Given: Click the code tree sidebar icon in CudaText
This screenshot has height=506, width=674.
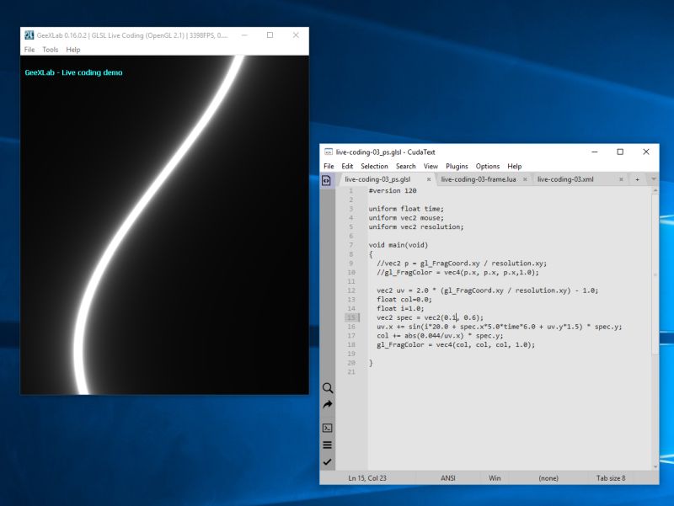Looking at the screenshot, I should (x=326, y=180).
